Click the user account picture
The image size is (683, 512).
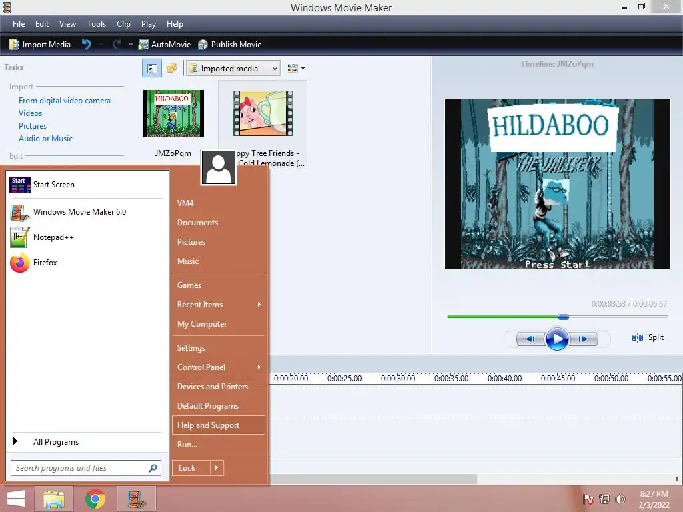click(x=219, y=167)
